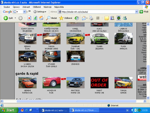Click the address field with skoda-virt.cz URL

98,12
